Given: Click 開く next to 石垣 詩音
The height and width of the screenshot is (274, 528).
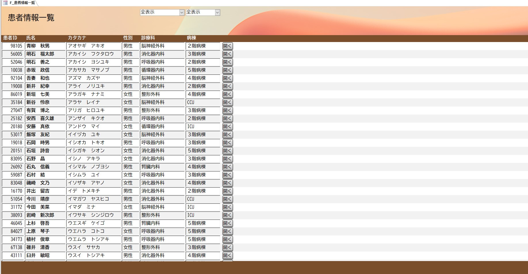Looking at the screenshot, I should pyautogui.click(x=227, y=151).
